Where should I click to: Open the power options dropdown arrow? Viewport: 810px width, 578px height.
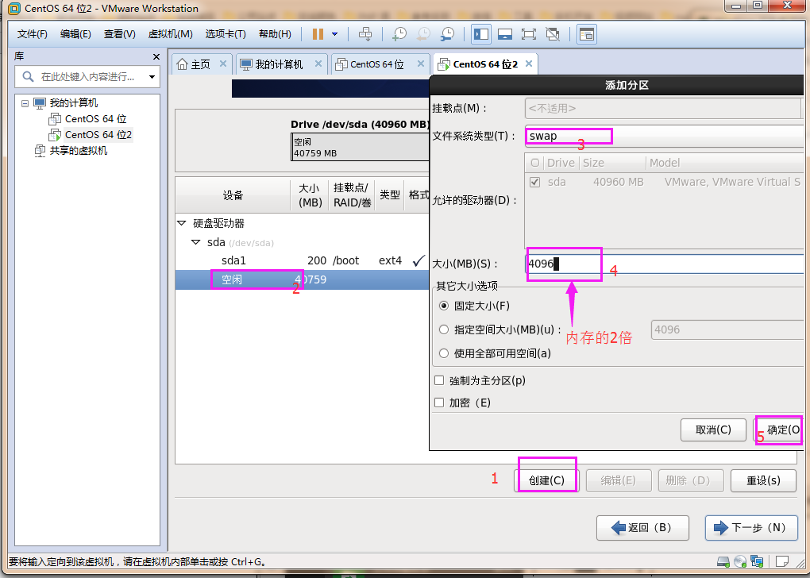tap(335, 34)
